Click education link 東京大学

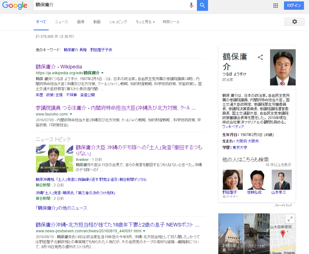pyautogui.click(x=240, y=148)
